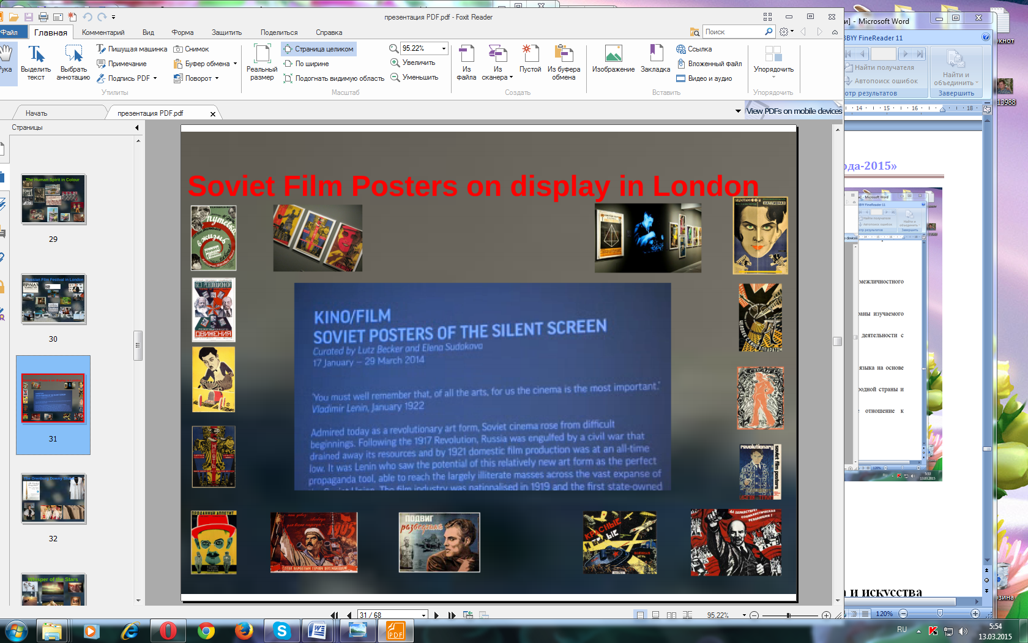The width and height of the screenshot is (1028, 643).
Task: Add a note with Примечание tool
Action: pyautogui.click(x=122, y=64)
